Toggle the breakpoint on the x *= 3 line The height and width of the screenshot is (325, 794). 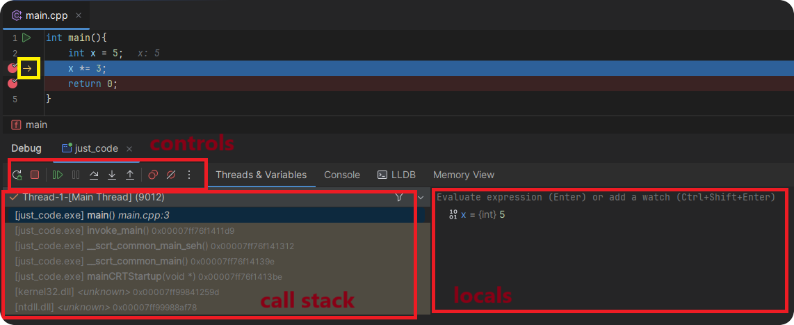[13, 68]
